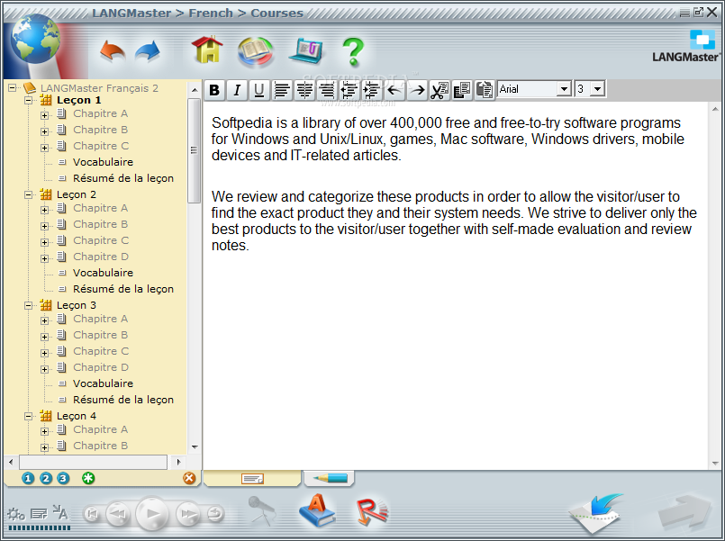Open Résumé de la leçon in Leçon 1
Viewport: 725px width, 541px height.
(123, 178)
